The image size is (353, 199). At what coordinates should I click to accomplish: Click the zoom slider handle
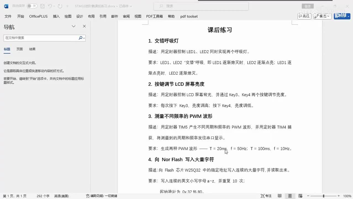click(323, 196)
